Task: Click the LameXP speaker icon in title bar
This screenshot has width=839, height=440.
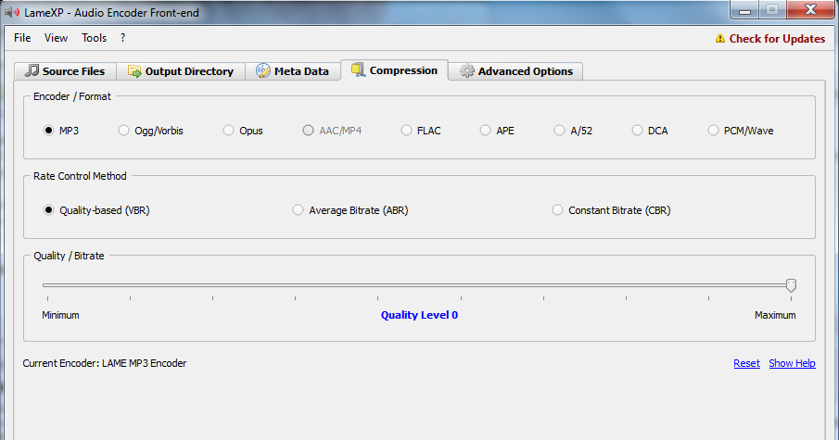Action: 12,12
